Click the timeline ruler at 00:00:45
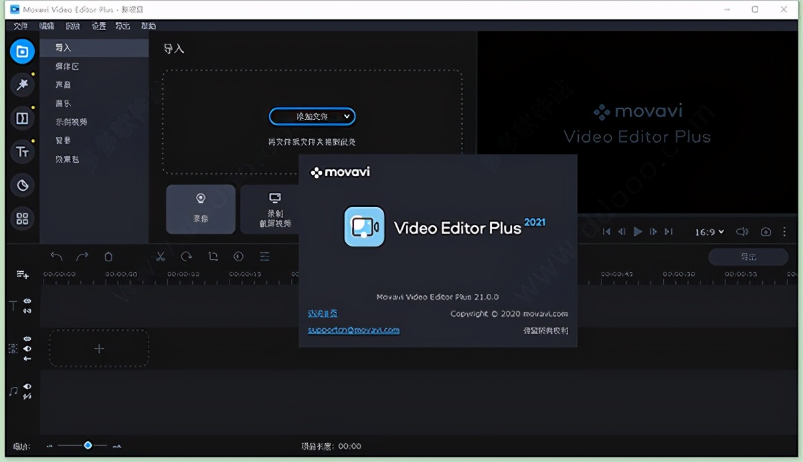Viewport: 803px width, 462px height. coord(616,275)
